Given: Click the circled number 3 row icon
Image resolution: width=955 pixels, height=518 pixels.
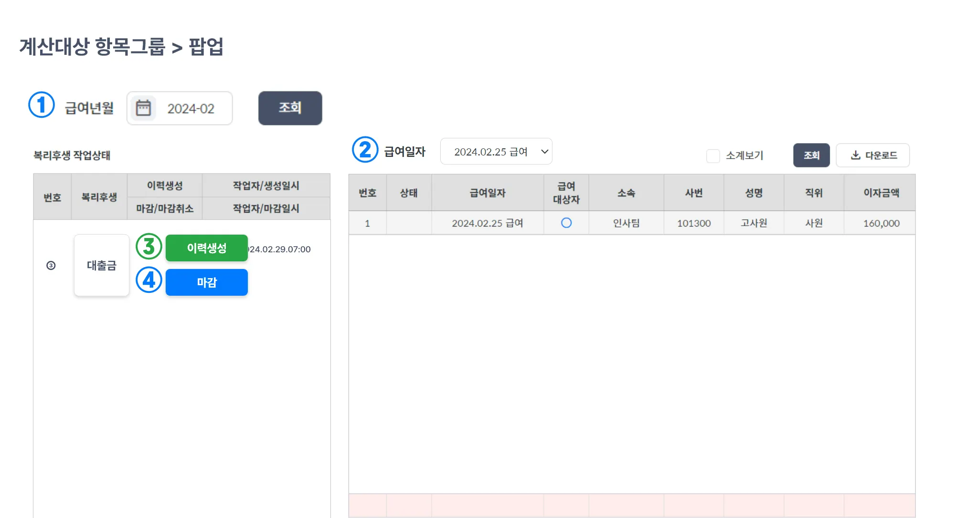Looking at the screenshot, I should (x=51, y=266).
